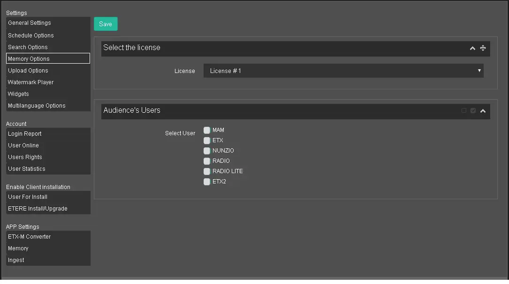The width and height of the screenshot is (509, 284).
Task: Navigate to Users Rights
Action: 25,157
